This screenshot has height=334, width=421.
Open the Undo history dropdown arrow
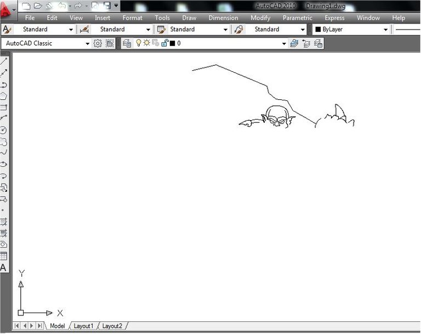click(70, 6)
